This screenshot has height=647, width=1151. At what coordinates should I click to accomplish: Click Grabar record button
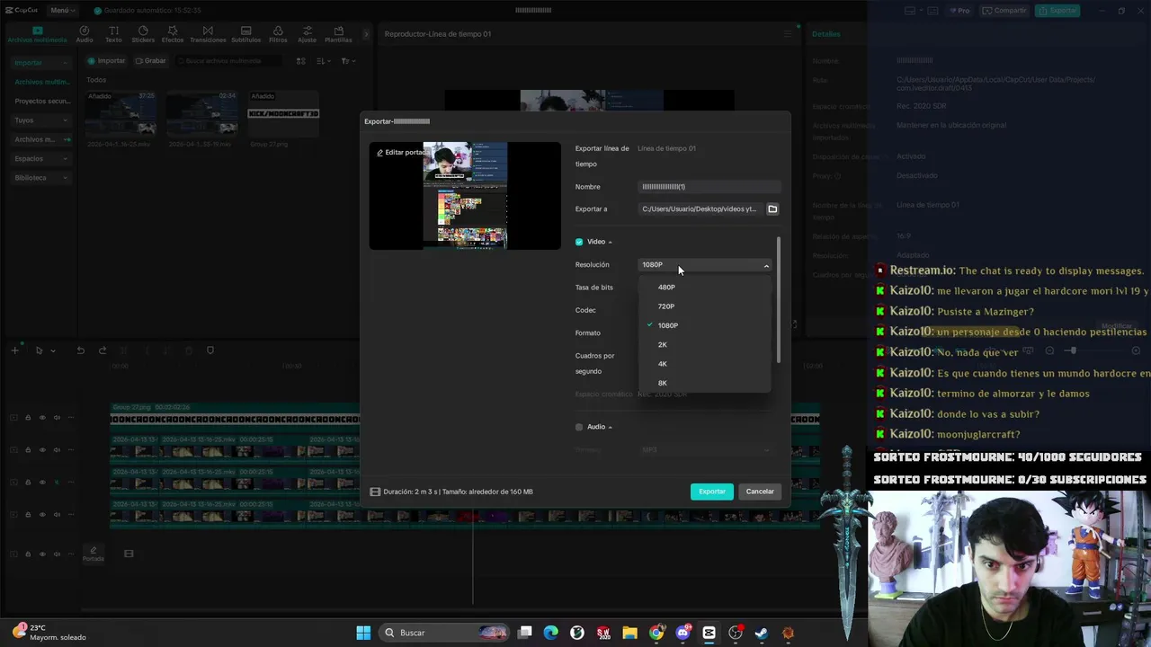[150, 61]
